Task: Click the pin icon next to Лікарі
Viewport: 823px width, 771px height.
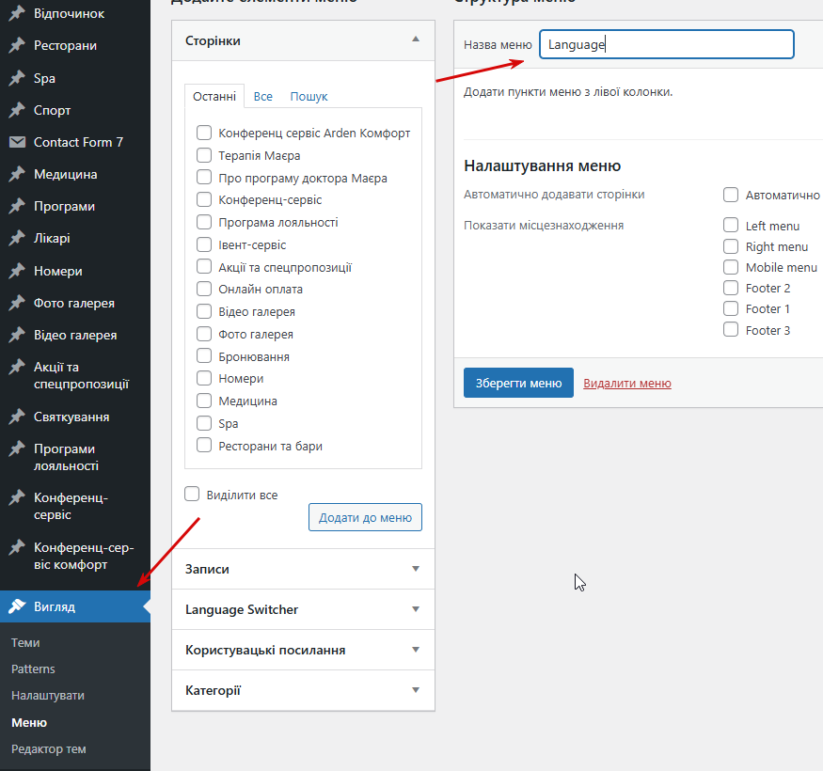Action: pos(17,239)
